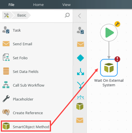Click the toolbox wrench breadcrumb icon

[x=7, y=15]
